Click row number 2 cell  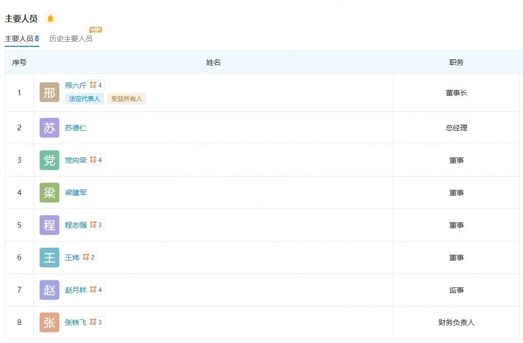[20, 128]
